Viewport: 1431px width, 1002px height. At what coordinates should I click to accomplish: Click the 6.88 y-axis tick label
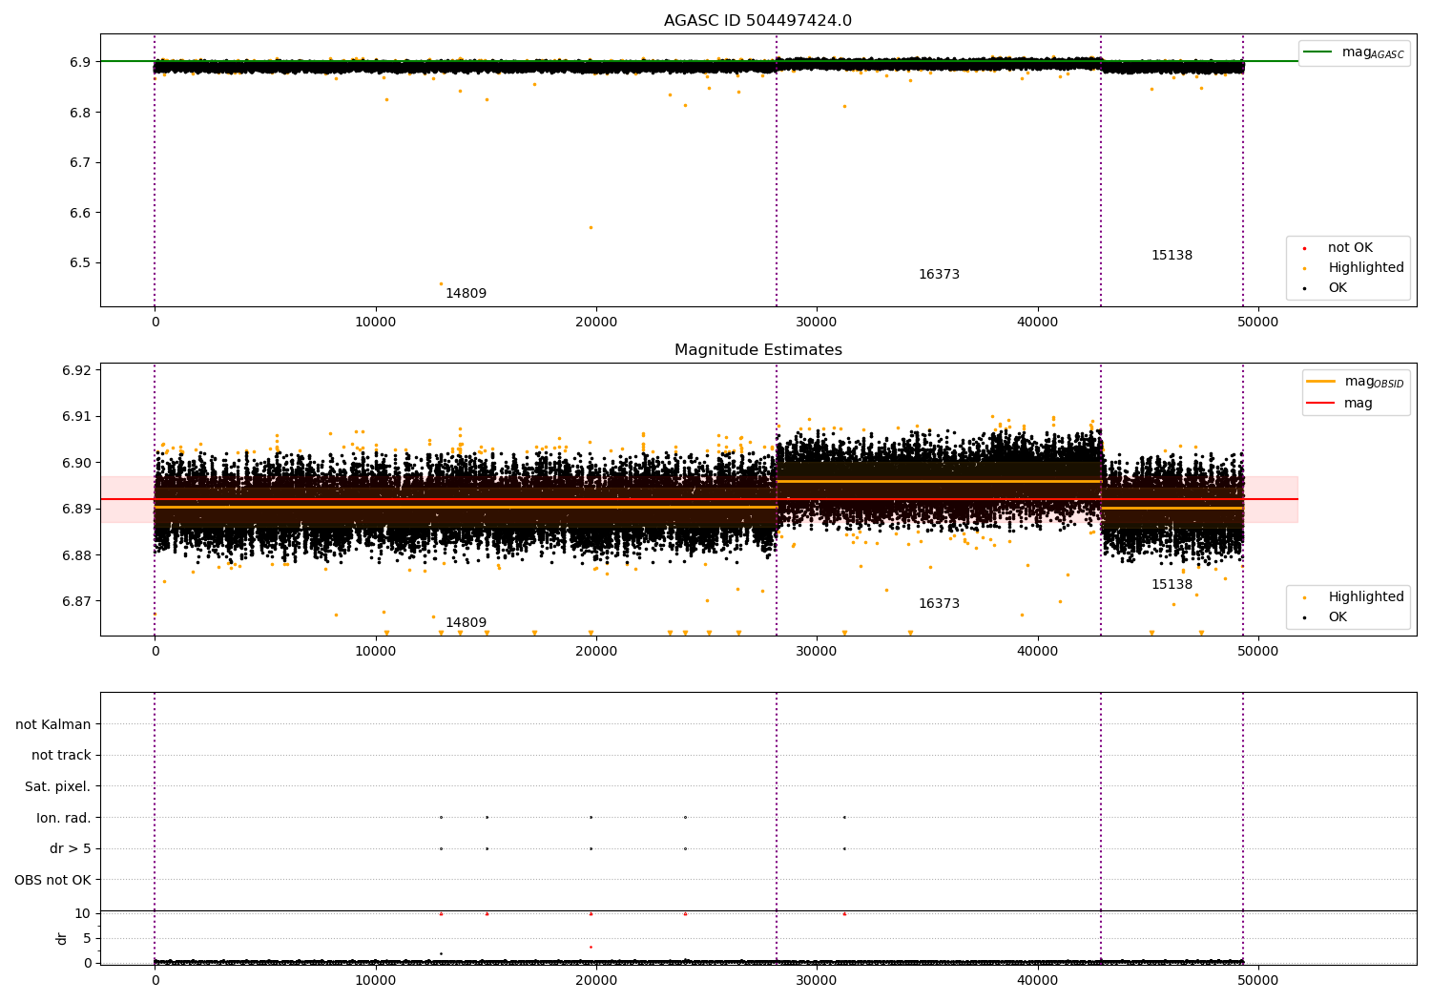(x=78, y=555)
